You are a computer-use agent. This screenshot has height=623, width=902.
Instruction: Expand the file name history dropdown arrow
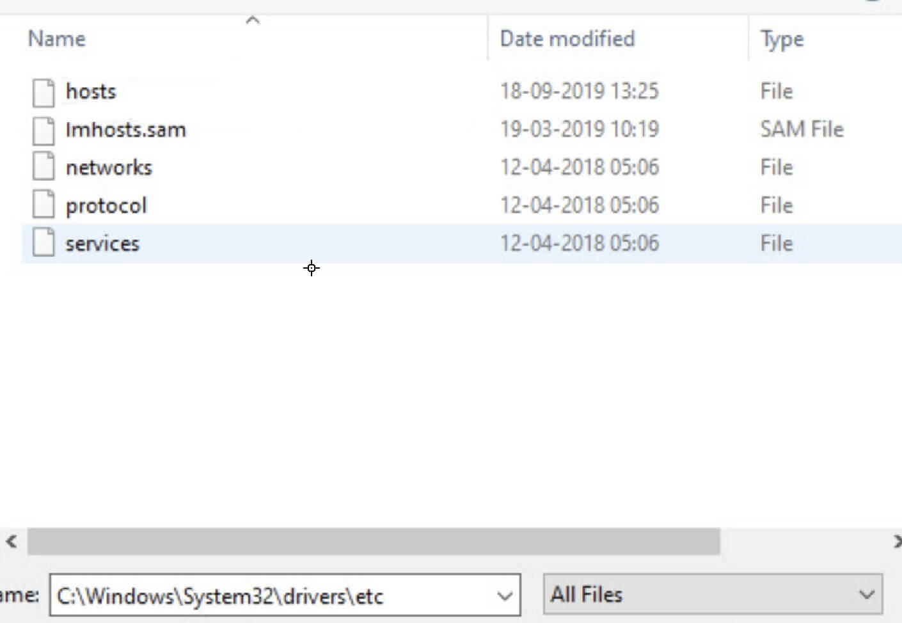point(505,596)
